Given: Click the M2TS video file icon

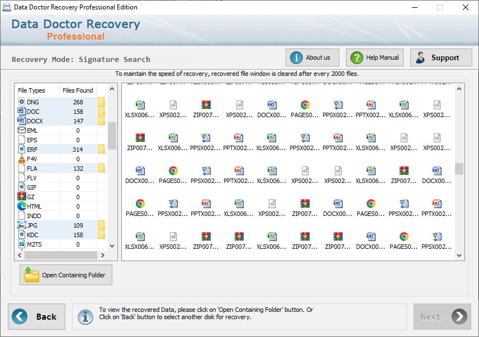Looking at the screenshot, I should click(x=22, y=244).
